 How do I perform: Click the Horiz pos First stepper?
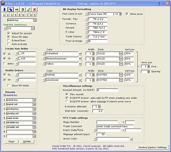[x=148, y=66]
